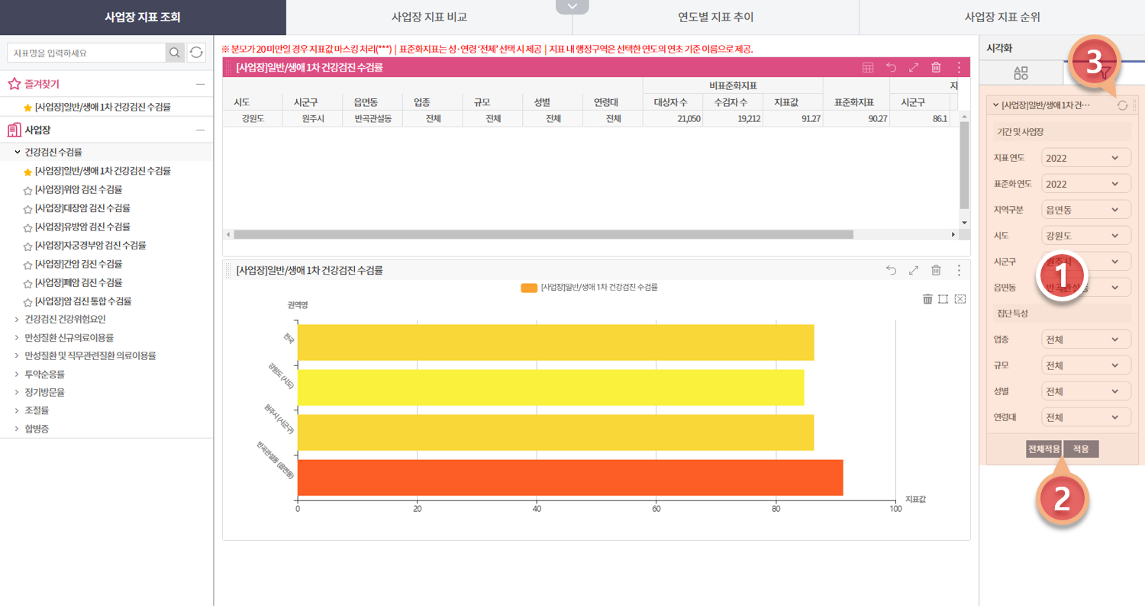Open favorite 일반/생애 1차 건강검진 수검률 under 즐겨찾기

102,107
